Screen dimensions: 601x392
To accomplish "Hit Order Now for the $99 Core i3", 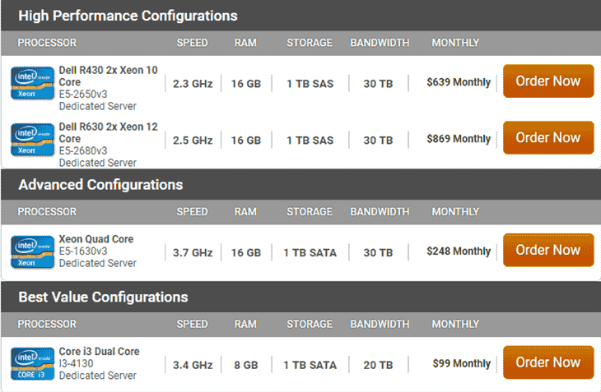I will click(547, 362).
